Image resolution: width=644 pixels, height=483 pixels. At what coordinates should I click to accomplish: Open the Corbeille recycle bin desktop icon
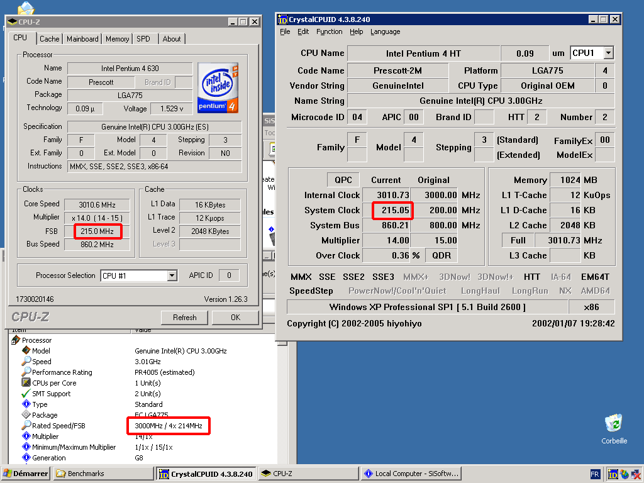coord(614,429)
